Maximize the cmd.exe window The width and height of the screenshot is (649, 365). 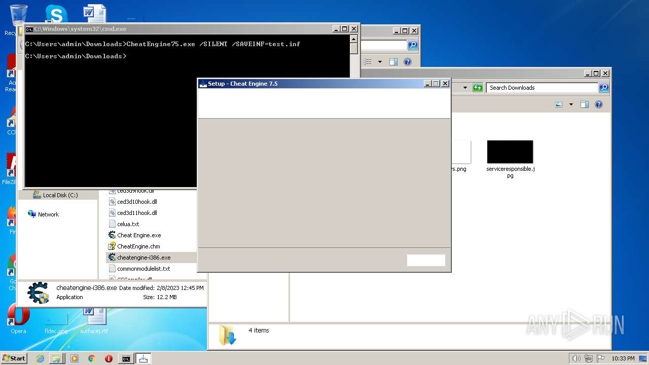click(345, 29)
